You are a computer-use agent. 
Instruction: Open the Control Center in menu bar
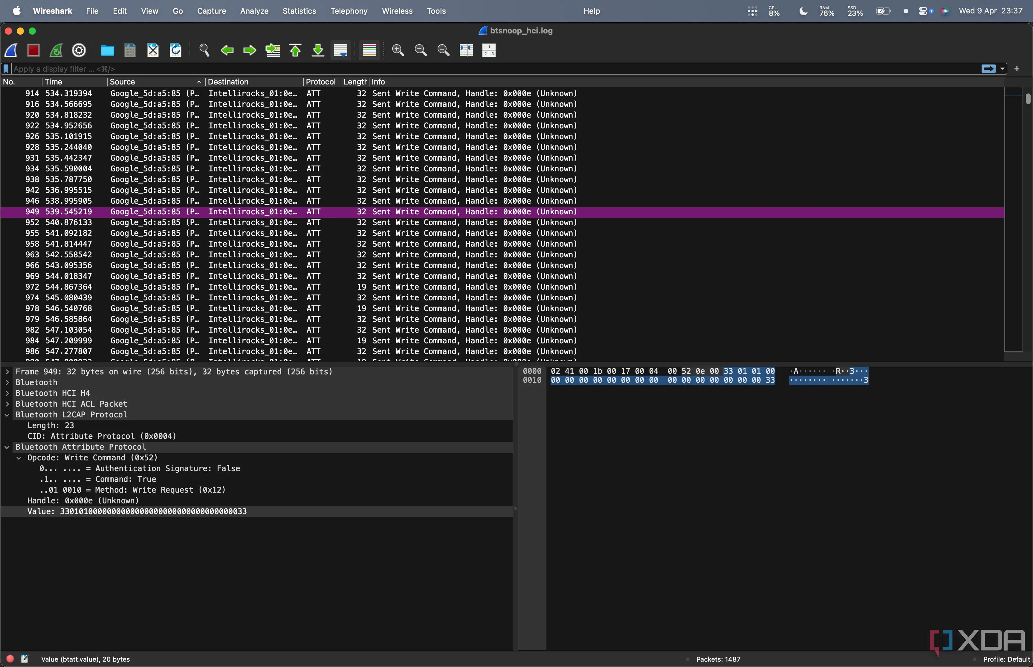(923, 11)
